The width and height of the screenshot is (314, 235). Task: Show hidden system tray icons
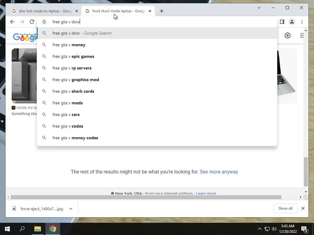pyautogui.click(x=259, y=229)
